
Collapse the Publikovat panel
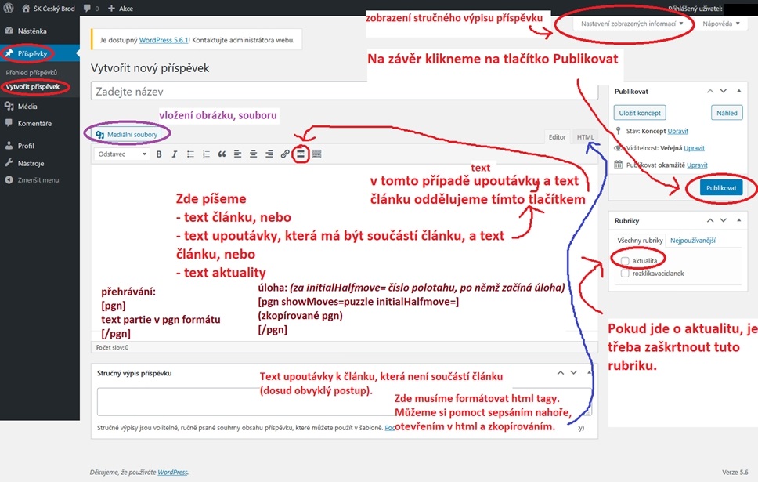click(738, 91)
